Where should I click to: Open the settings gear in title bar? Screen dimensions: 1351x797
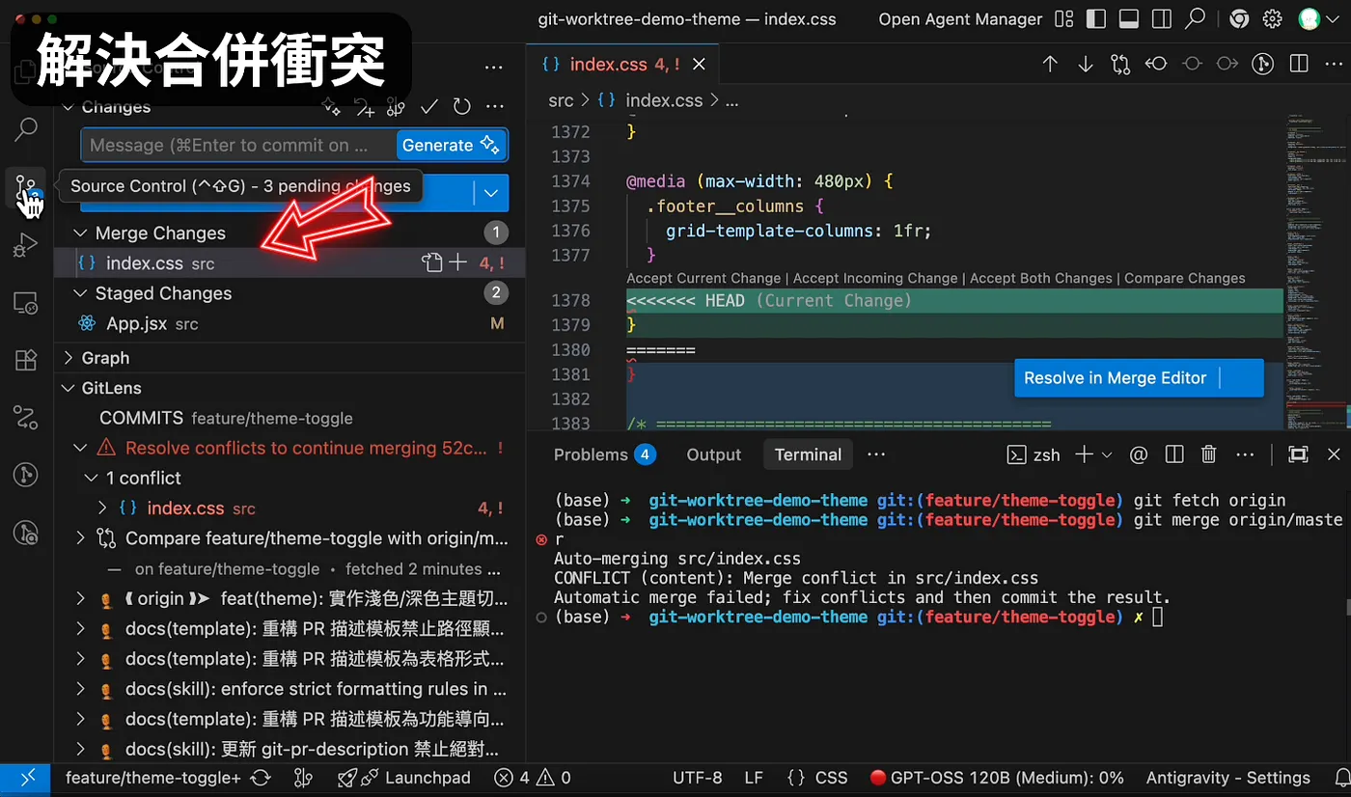pyautogui.click(x=1273, y=19)
